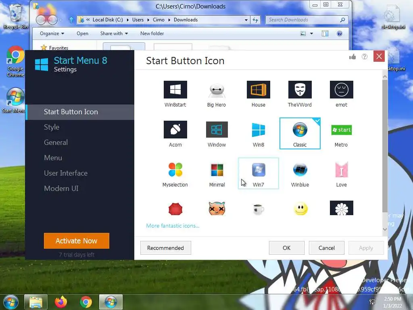Image resolution: width=413 pixels, height=310 pixels.
Task: Close the Start Menu 8 settings window
Action: click(379, 56)
